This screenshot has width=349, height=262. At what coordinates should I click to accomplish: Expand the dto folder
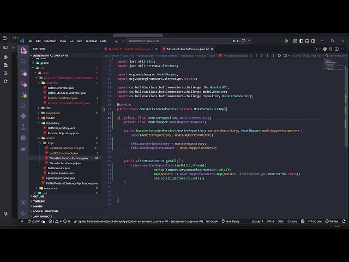coord(39,108)
